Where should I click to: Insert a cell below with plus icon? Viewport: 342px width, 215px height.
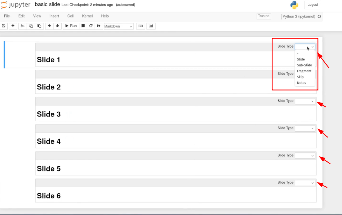(13, 26)
